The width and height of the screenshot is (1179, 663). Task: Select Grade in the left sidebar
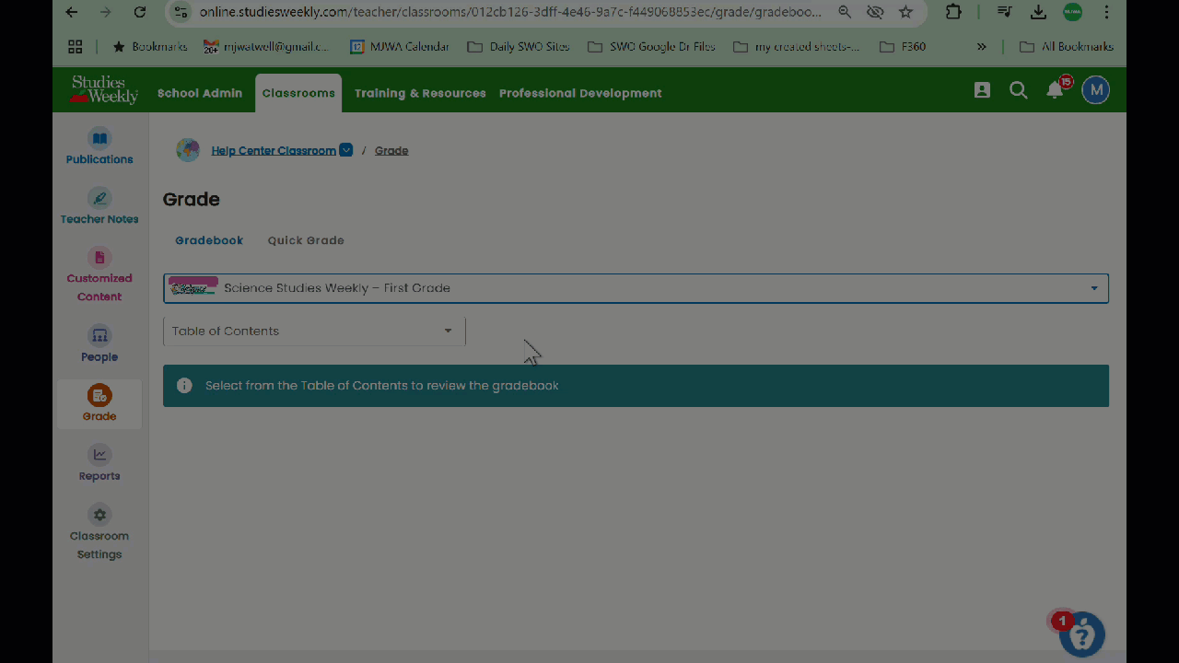[x=99, y=403]
